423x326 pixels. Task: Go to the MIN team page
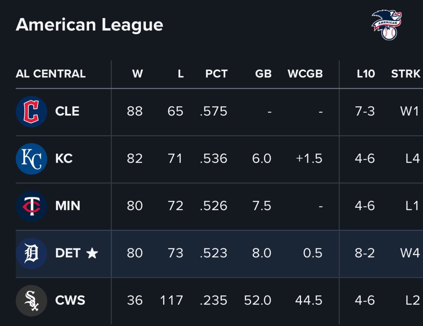pos(68,206)
